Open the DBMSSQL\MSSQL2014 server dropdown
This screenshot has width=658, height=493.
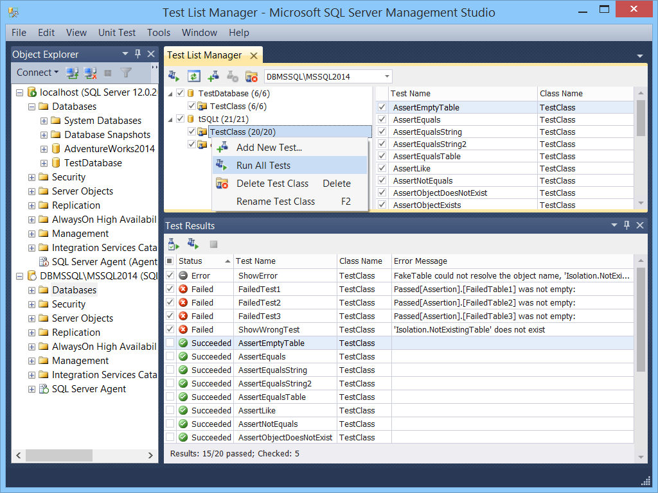tap(386, 76)
